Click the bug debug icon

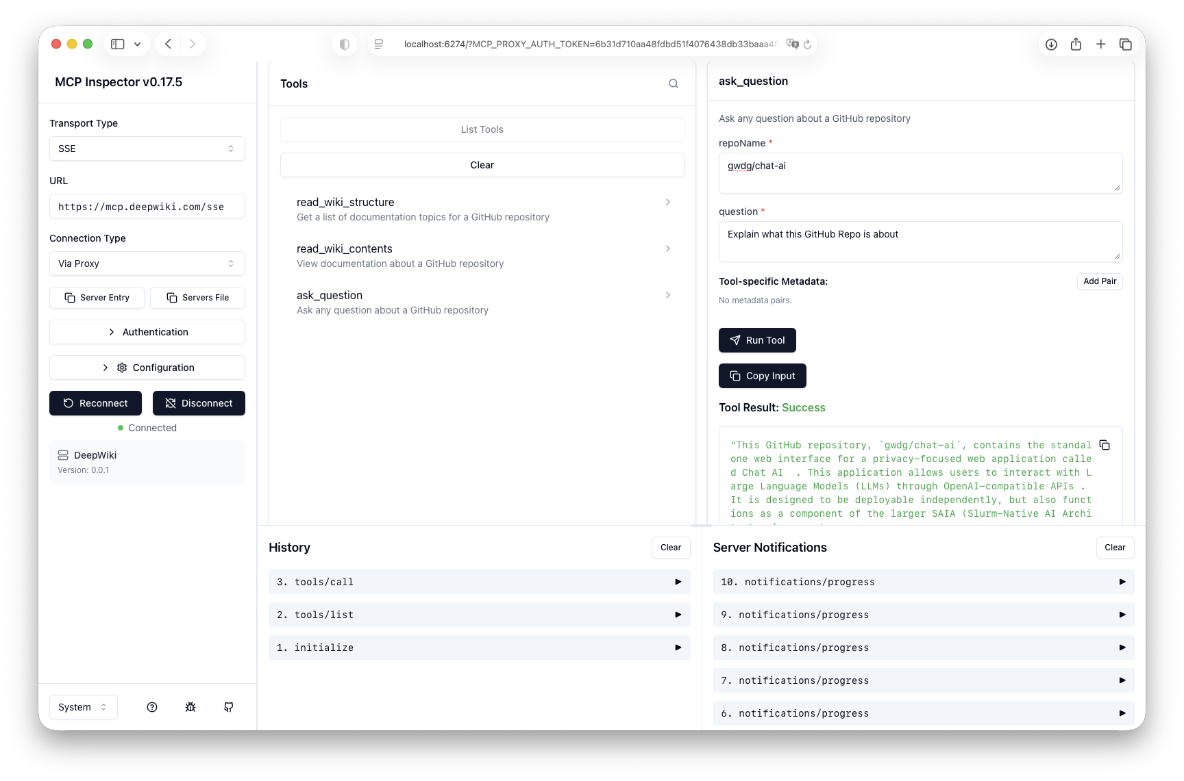[x=190, y=707]
